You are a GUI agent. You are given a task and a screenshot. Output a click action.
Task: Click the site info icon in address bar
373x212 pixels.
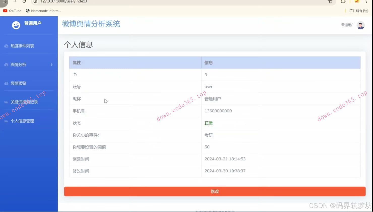35,2
